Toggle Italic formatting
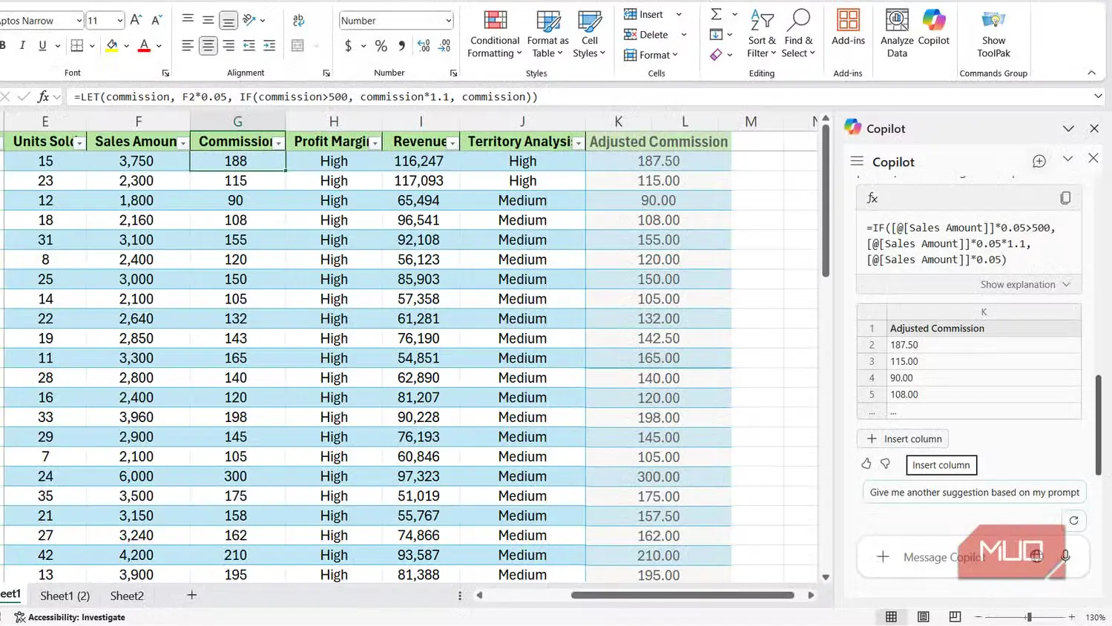This screenshot has height=626, width=1112. click(x=22, y=46)
